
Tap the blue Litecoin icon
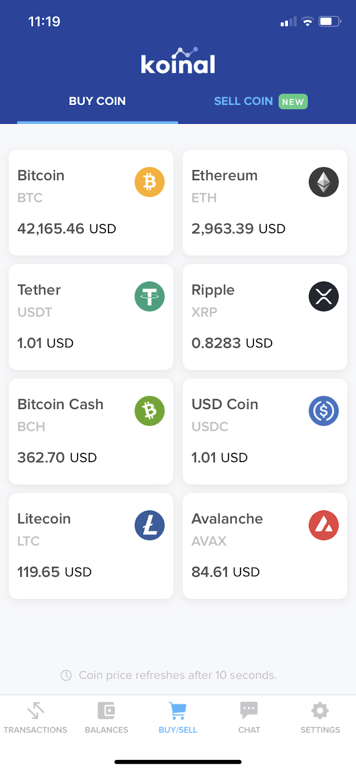coord(149,525)
